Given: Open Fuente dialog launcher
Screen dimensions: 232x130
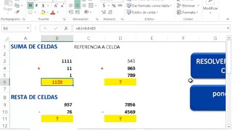Looking at the screenshot, I should click(x=64, y=19).
